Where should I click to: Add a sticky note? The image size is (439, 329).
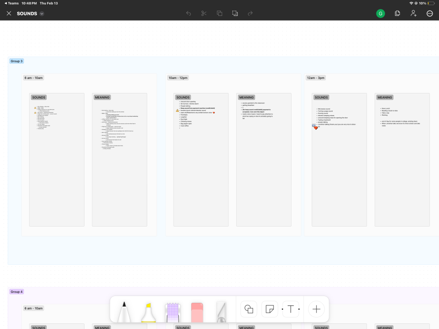[270, 309]
